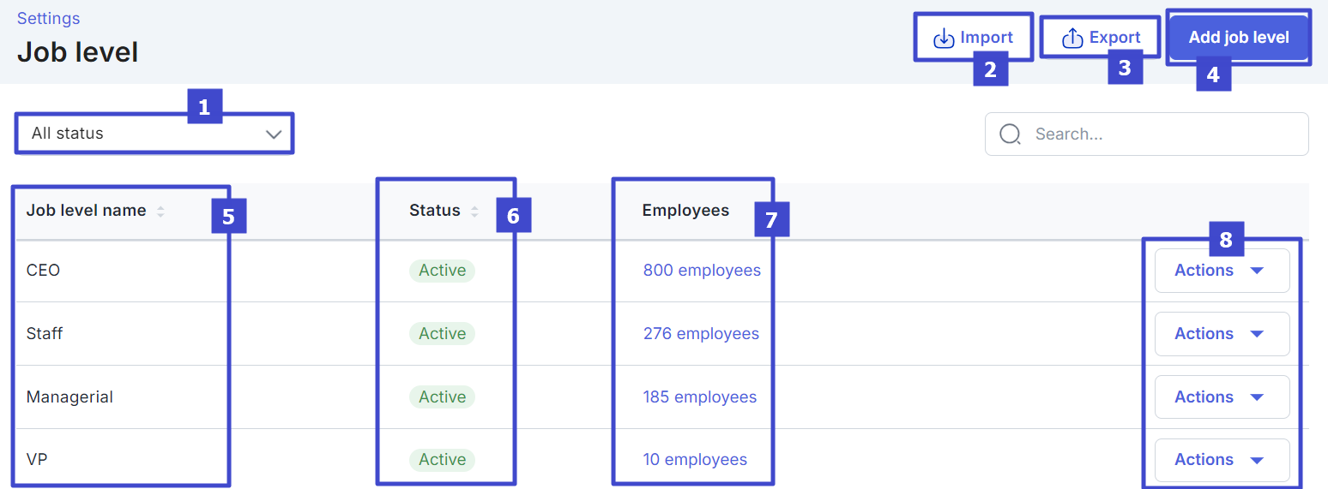The image size is (1328, 489).
Task: View the 10 employees for VP
Action: coord(695,460)
